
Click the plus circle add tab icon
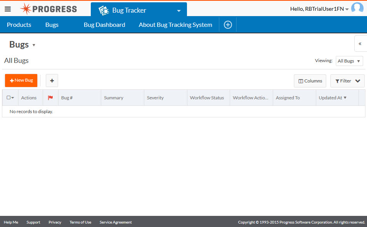(228, 25)
